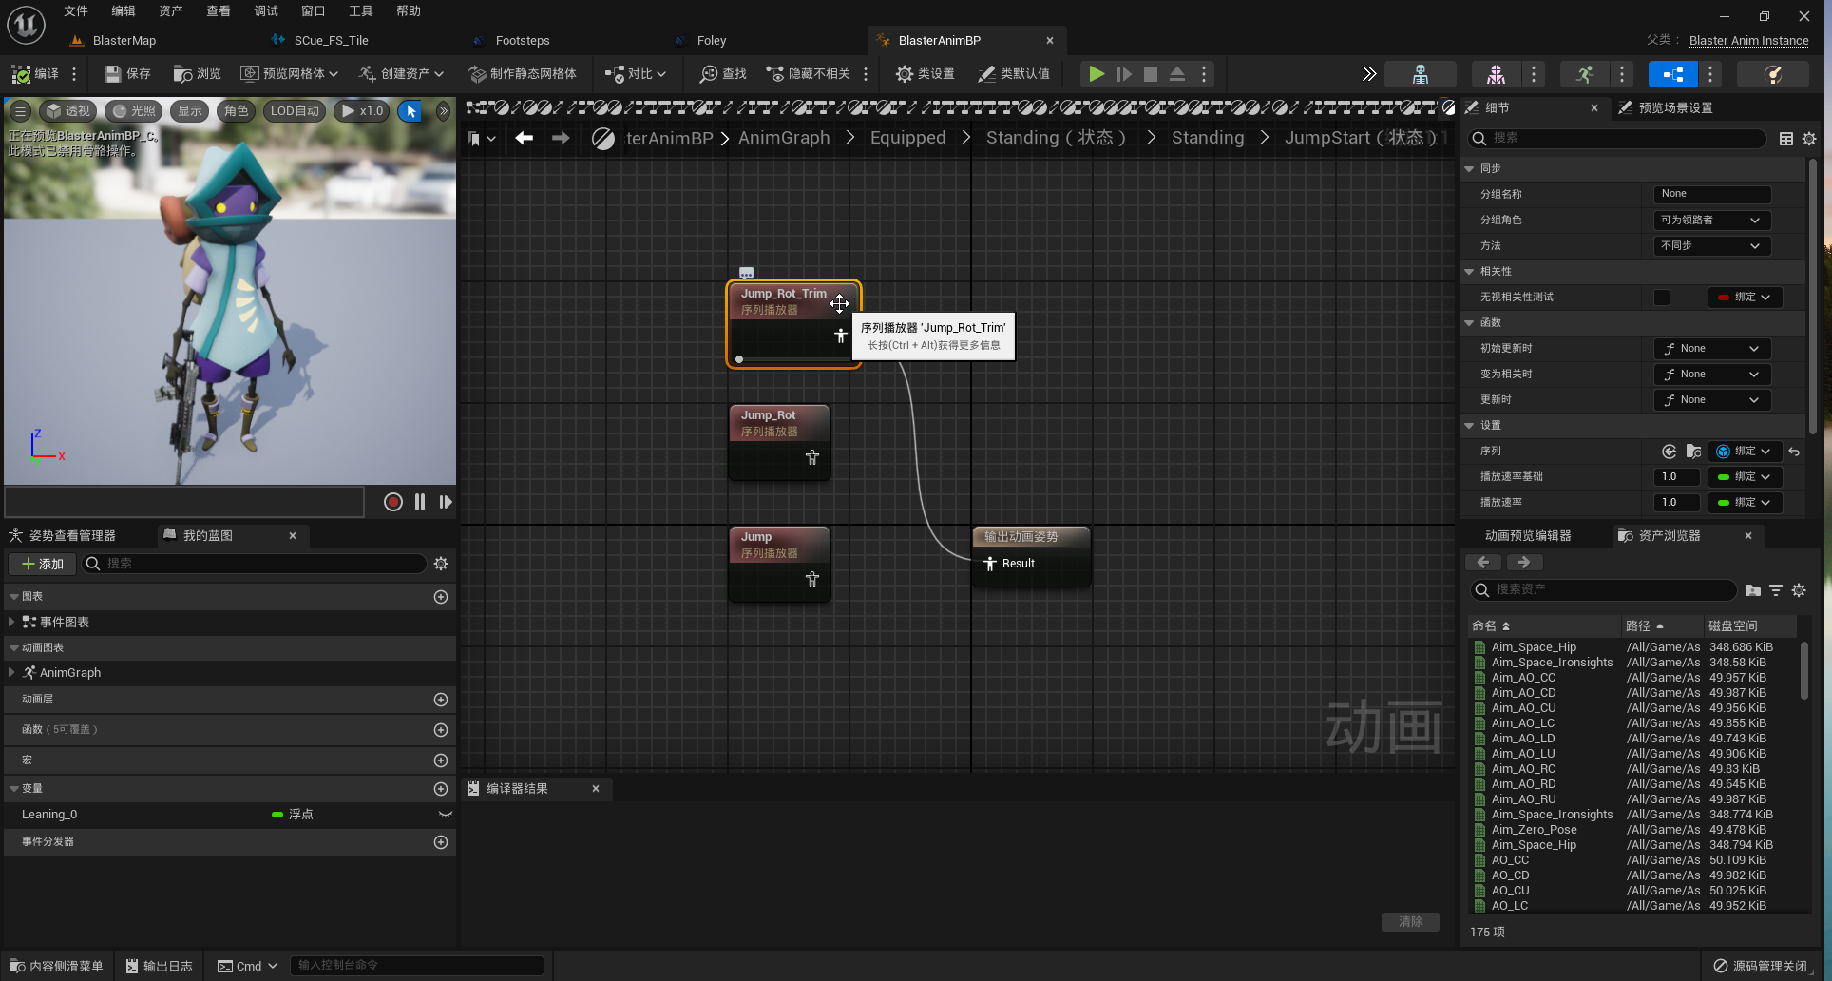Save the blueprint asset
Screen dimensions: 1832x981
coord(127,73)
